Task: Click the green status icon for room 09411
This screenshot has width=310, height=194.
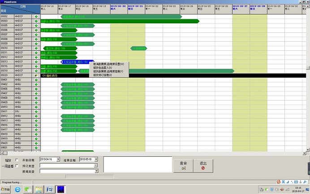Action: pos(36,111)
